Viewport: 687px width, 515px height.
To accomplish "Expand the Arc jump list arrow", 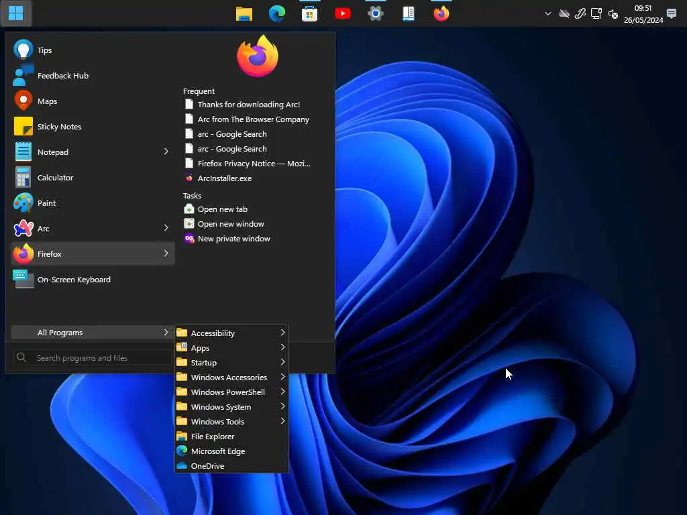I will click(166, 228).
